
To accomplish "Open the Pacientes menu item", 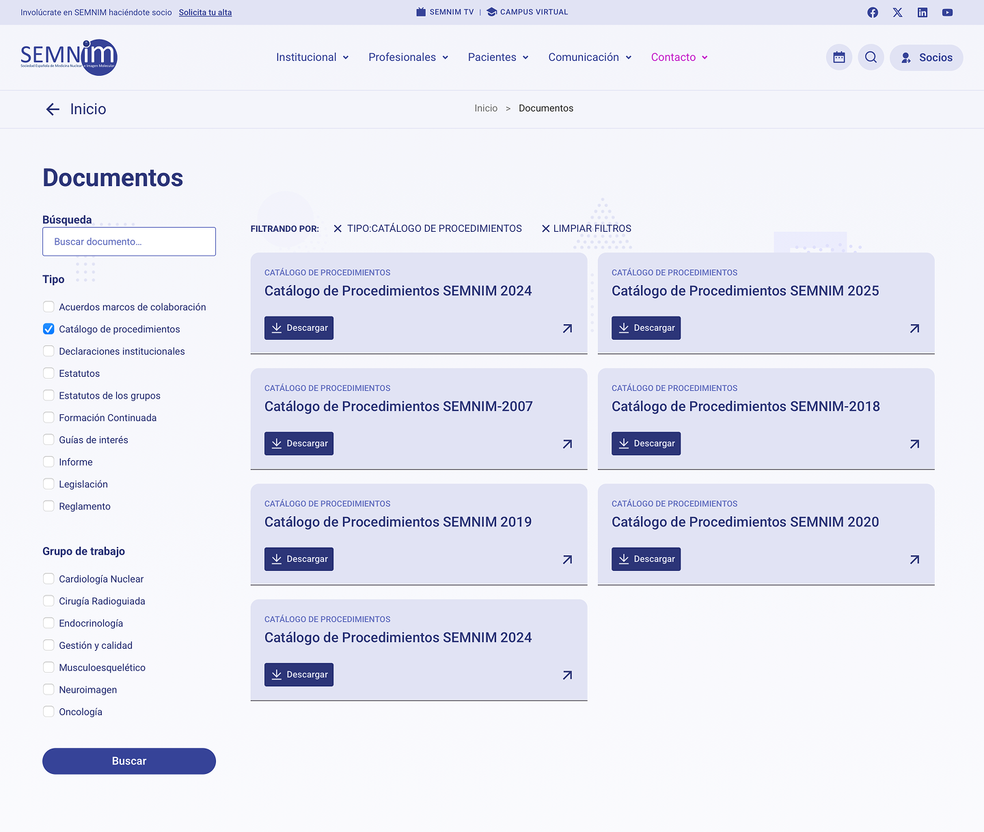I will point(497,57).
